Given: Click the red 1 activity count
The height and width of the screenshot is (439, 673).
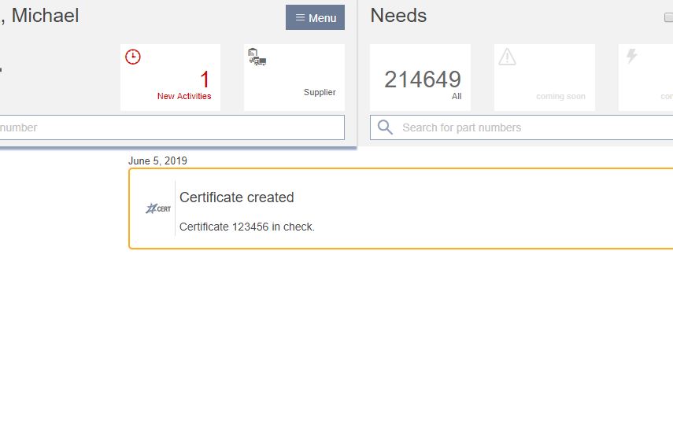Looking at the screenshot, I should [205, 79].
